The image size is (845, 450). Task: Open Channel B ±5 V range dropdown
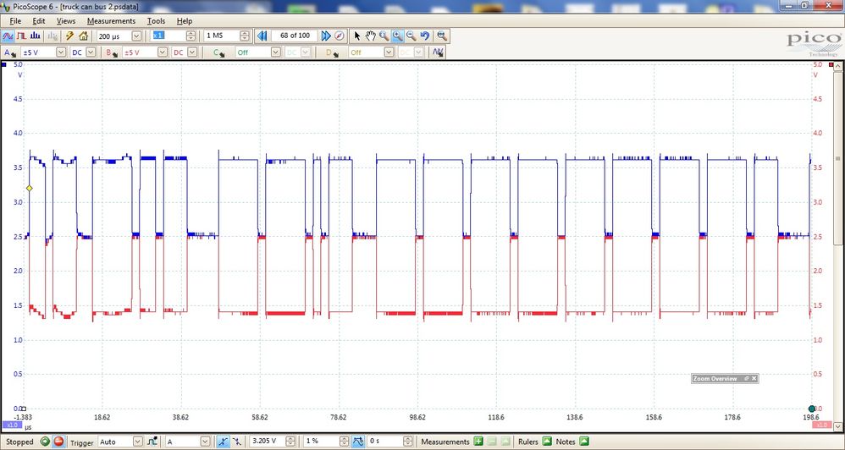[x=163, y=52]
